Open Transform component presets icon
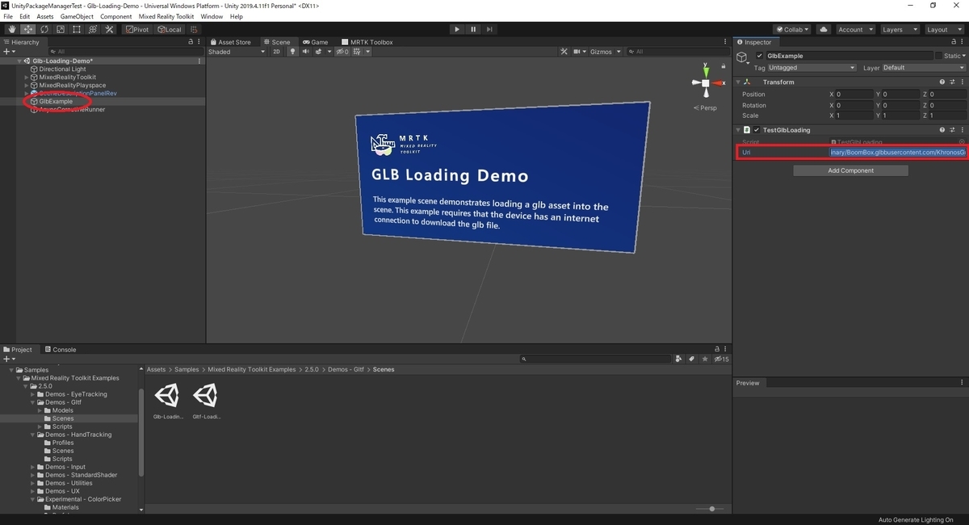The height and width of the screenshot is (525, 969). tap(952, 82)
